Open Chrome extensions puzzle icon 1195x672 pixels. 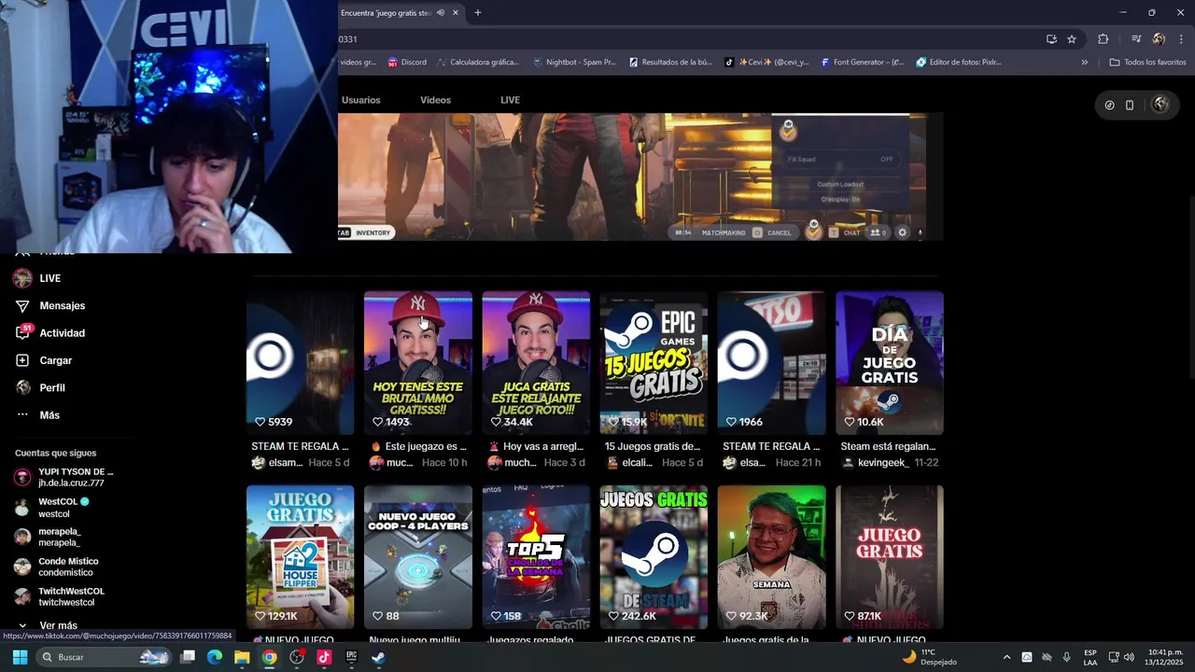[1104, 39]
